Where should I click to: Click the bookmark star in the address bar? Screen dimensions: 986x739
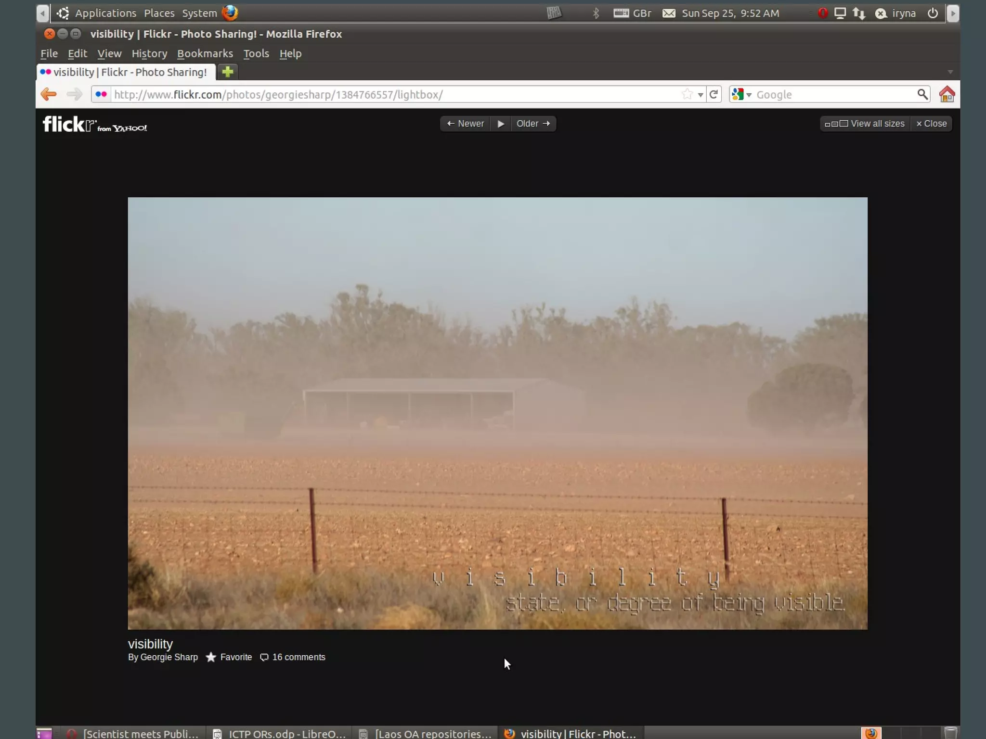click(687, 94)
